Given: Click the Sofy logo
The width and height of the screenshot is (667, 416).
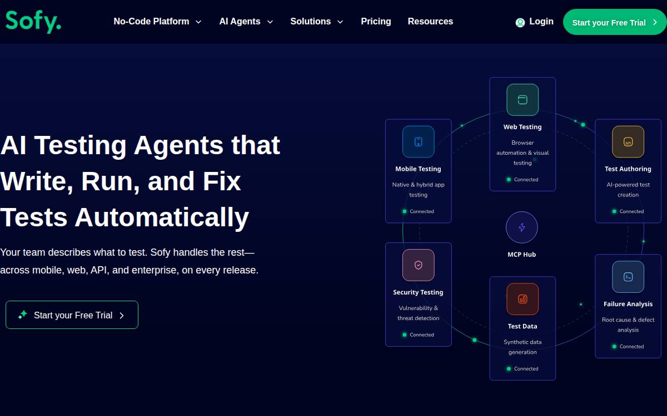Looking at the screenshot, I should 33,22.
